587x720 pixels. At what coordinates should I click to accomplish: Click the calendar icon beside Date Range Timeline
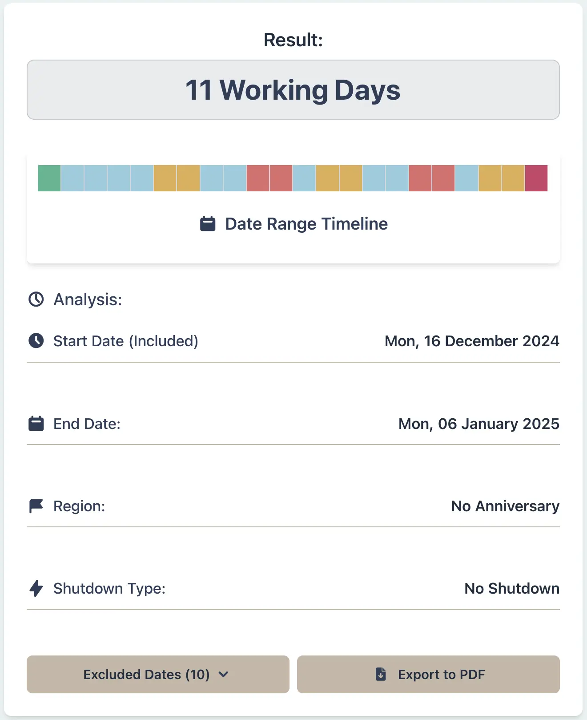pyautogui.click(x=208, y=224)
